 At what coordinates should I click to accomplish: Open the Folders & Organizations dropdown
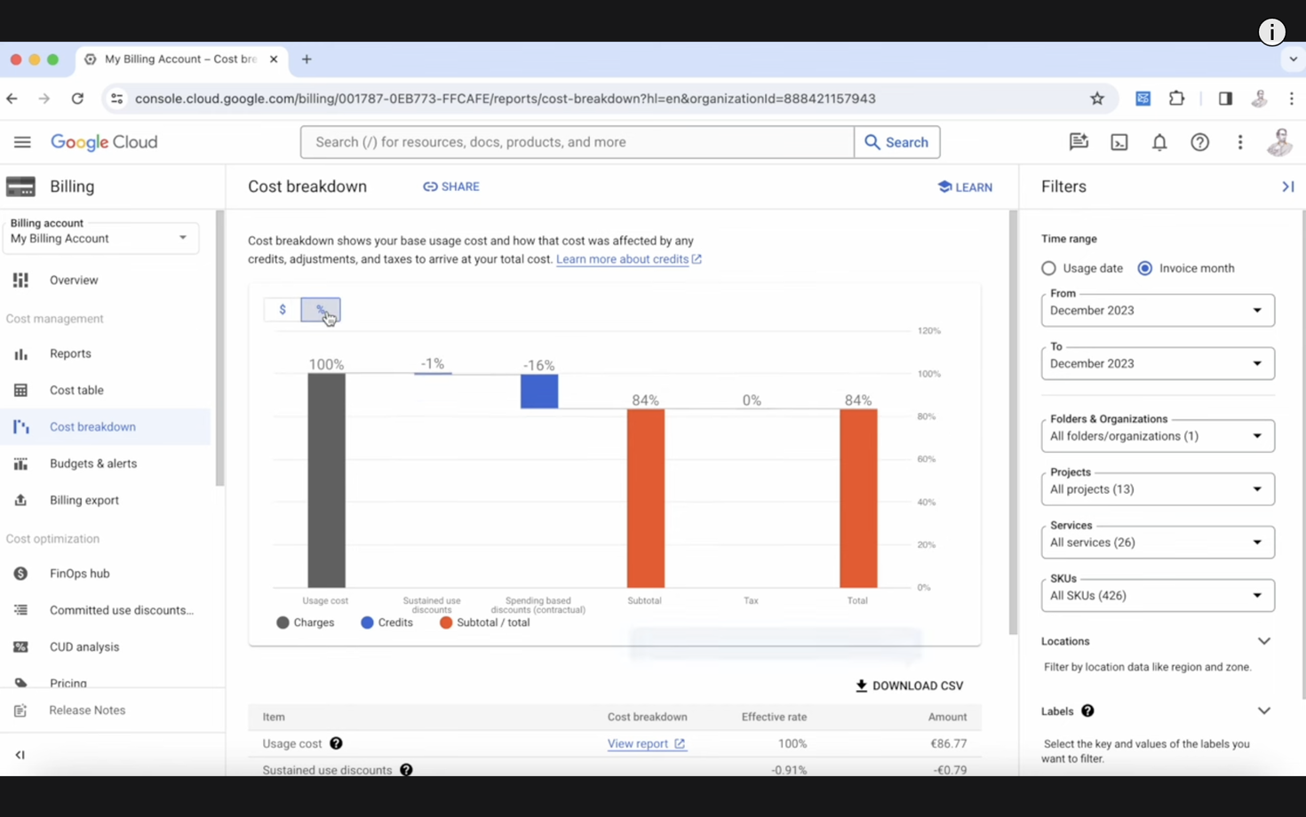pos(1158,436)
